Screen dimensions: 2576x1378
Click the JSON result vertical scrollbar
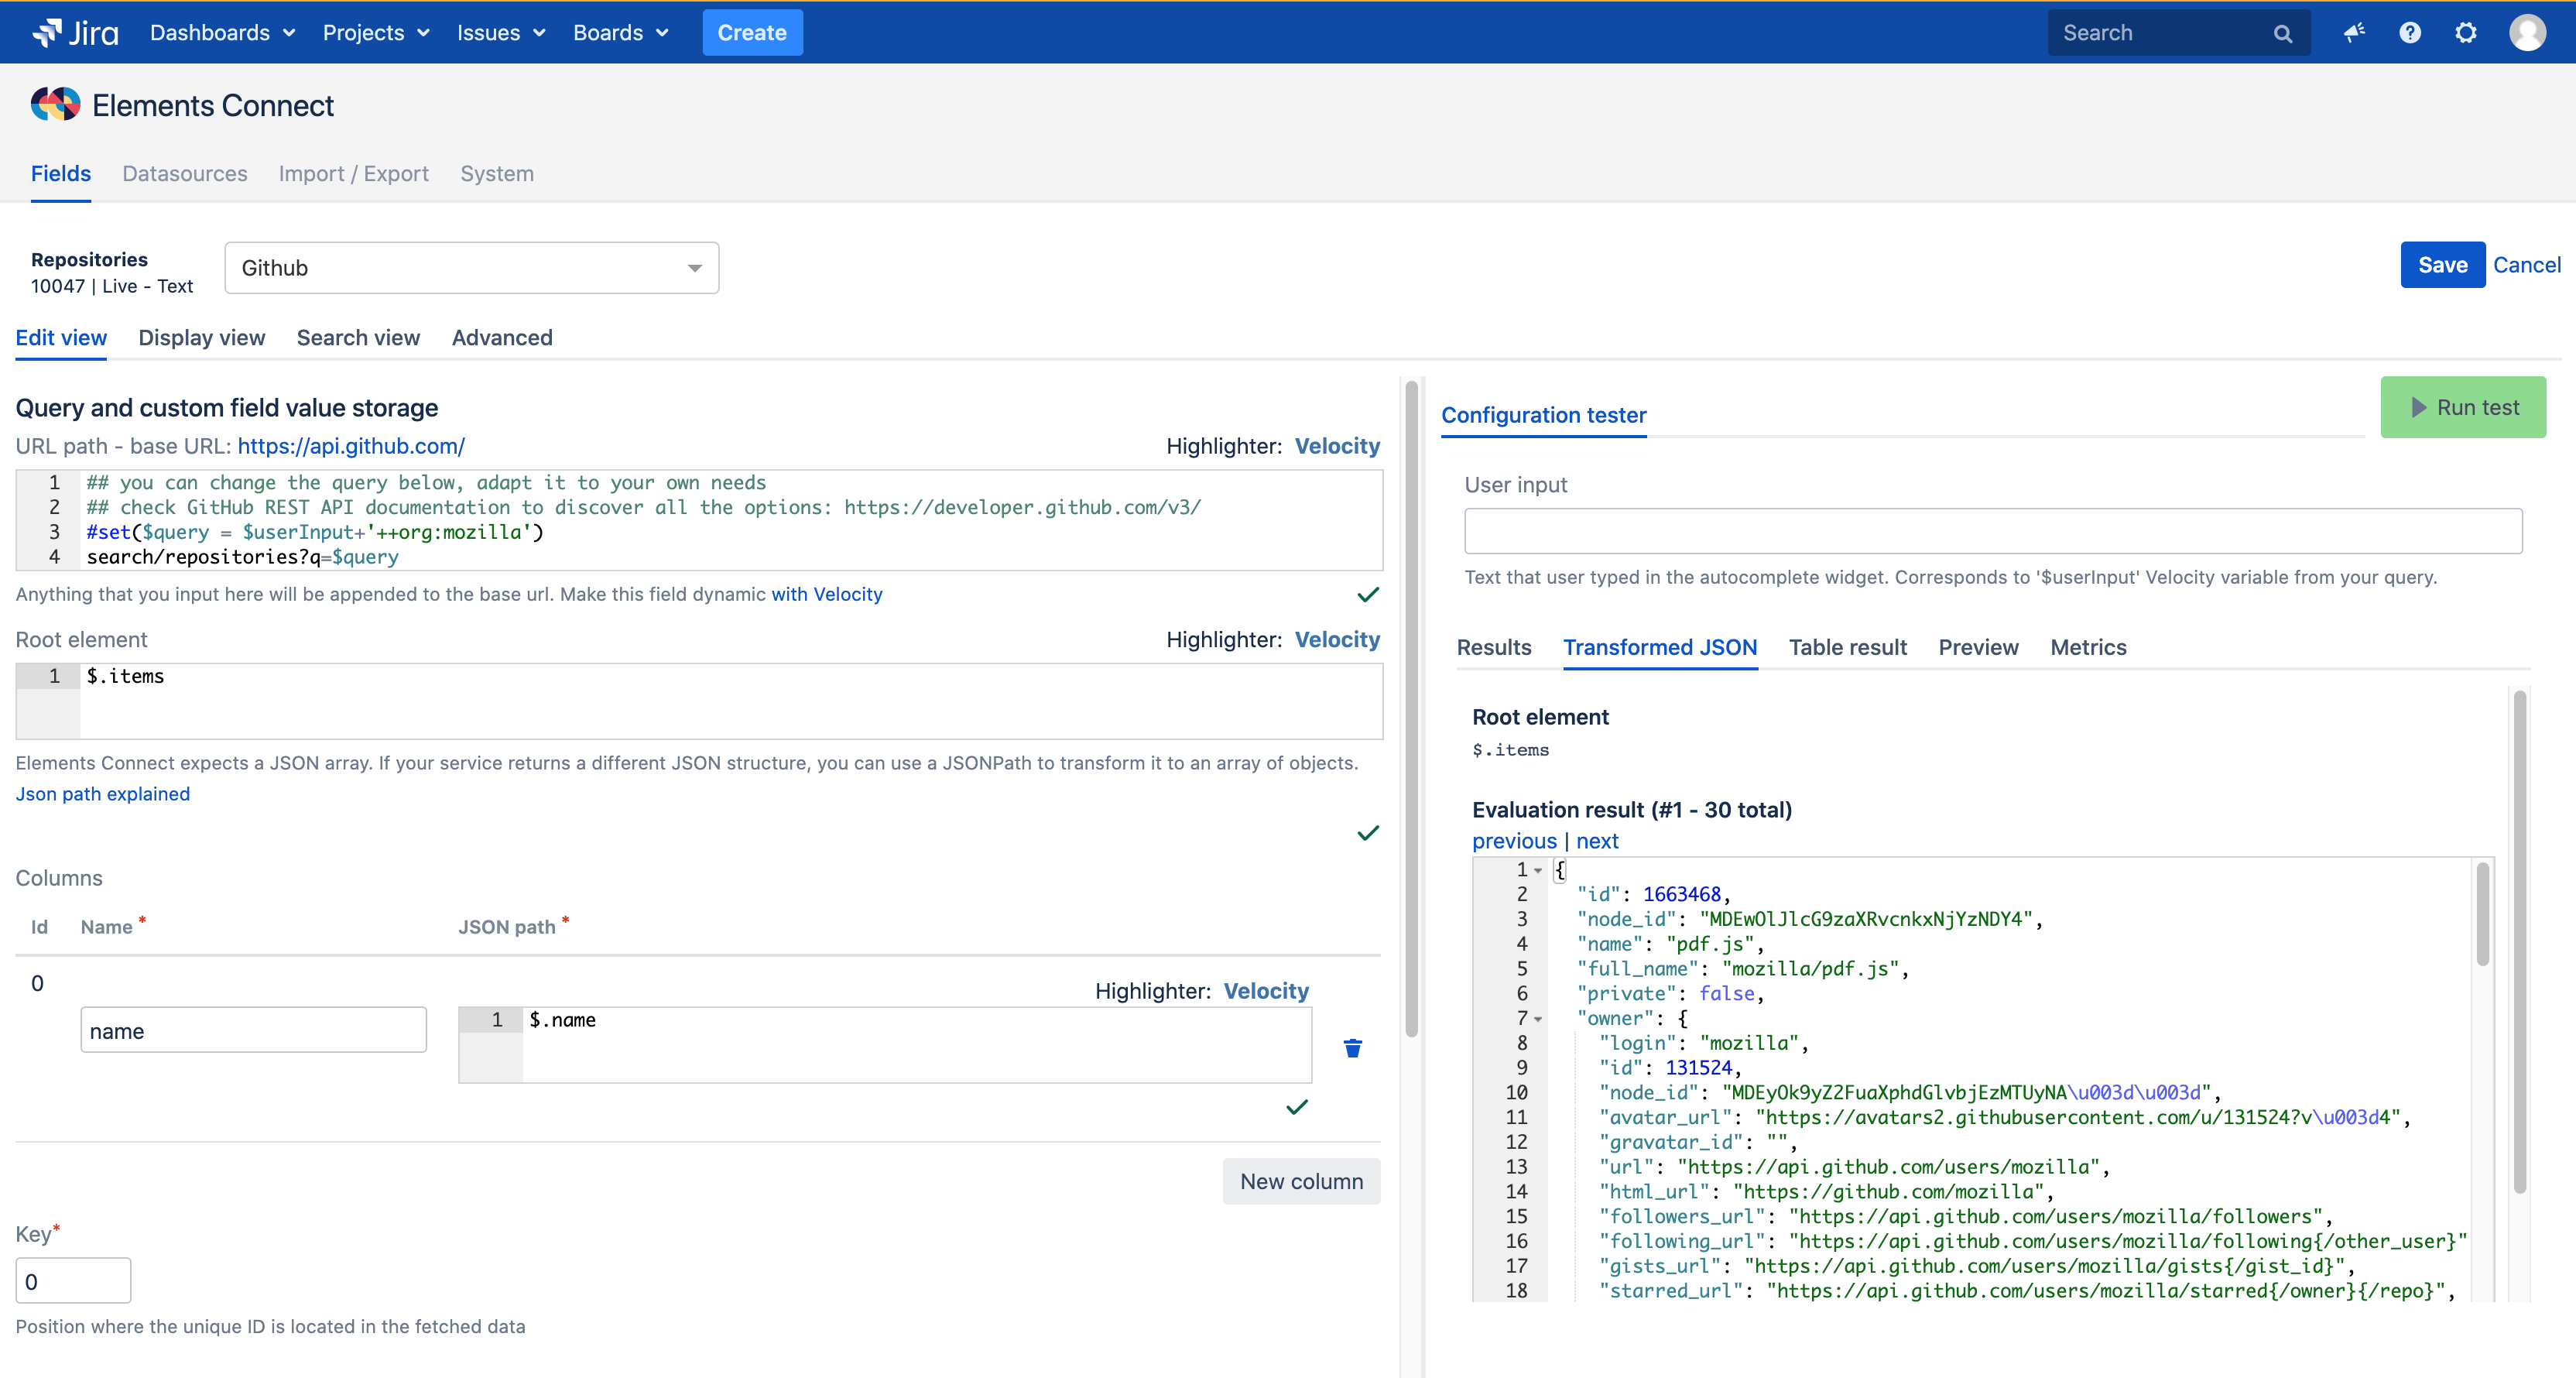point(2482,915)
